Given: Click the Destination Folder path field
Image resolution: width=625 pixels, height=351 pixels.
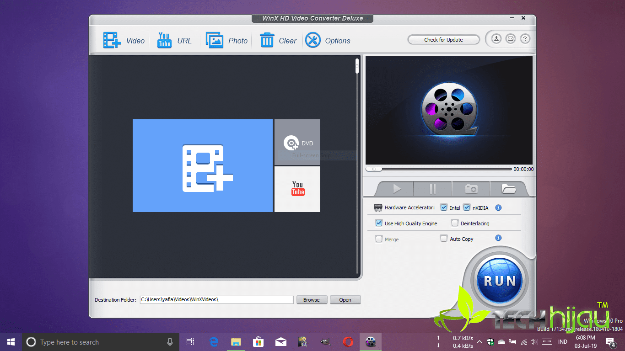Looking at the screenshot, I should [216, 300].
